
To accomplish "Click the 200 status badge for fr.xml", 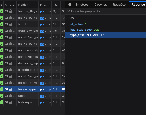I will (x=2, y=24).
